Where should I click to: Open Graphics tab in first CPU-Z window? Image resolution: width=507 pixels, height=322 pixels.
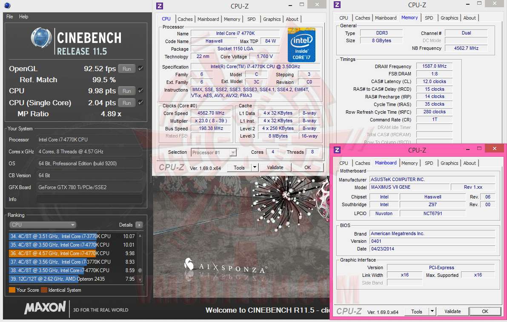[272, 19]
